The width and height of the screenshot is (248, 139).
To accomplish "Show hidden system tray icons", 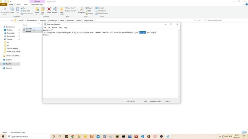I will 220,136.
